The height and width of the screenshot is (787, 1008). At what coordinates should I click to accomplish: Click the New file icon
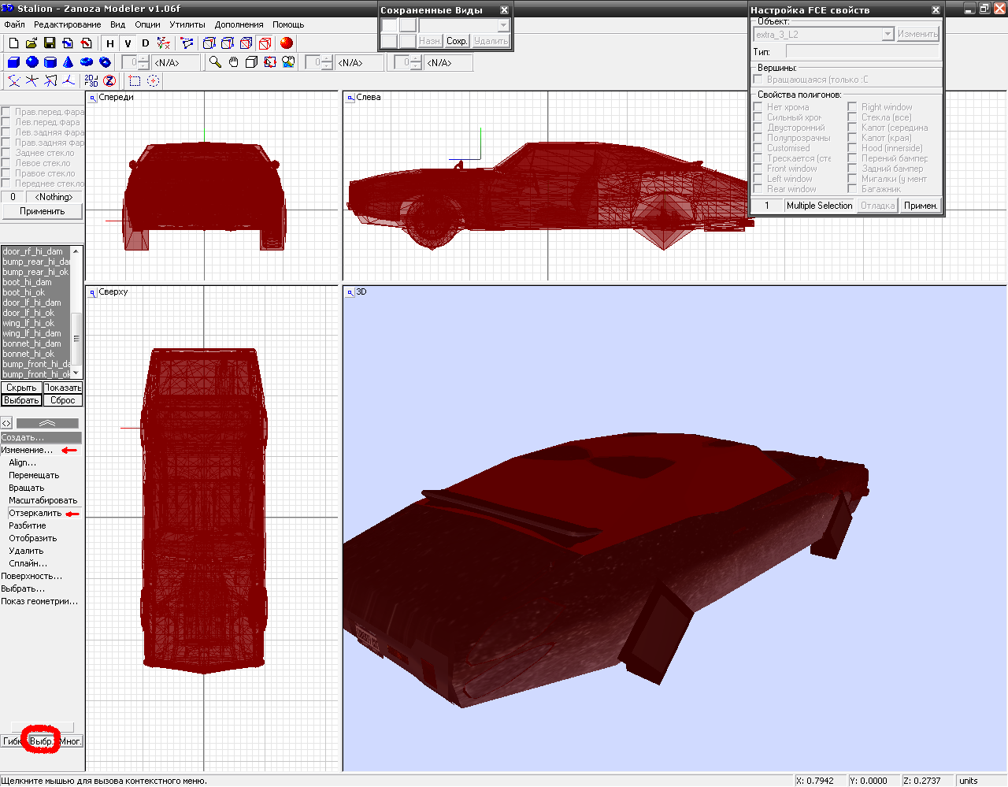click(x=13, y=43)
